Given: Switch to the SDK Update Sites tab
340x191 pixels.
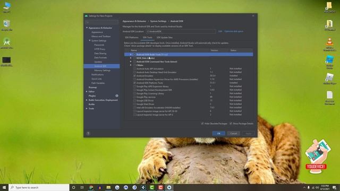Looking at the screenshot, I should pos(165,38).
